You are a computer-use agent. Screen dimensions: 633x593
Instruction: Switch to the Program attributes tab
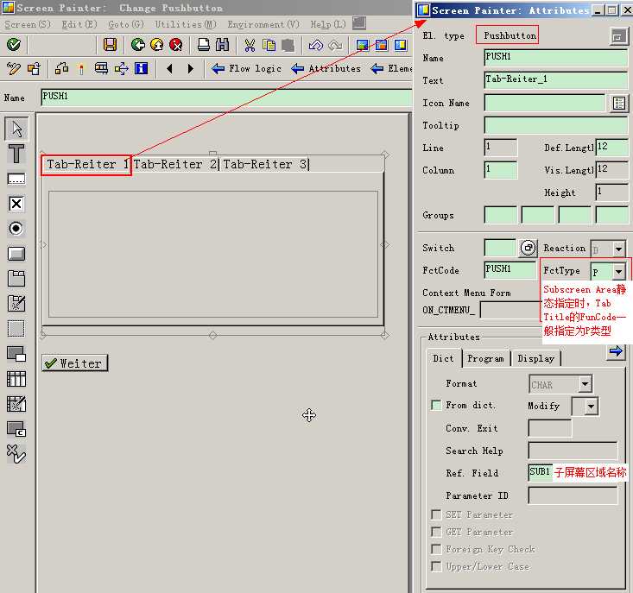[x=485, y=358]
